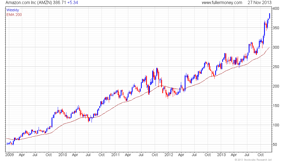Screen dimensions: 297x162
Task: Click the 27 Nov 2013 date
Action: [259, 3]
